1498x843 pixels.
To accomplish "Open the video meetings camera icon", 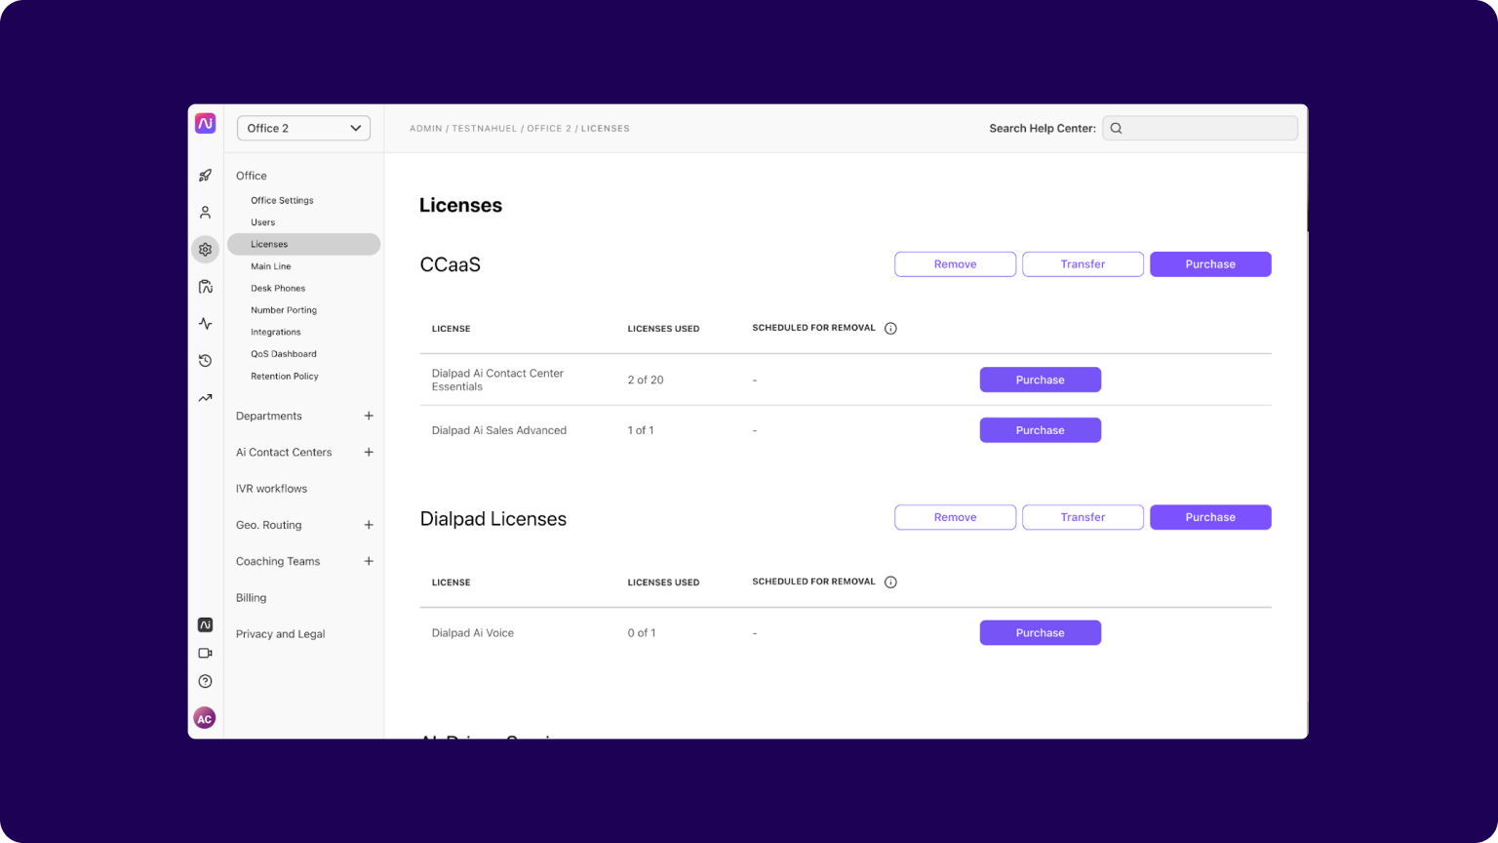I will point(205,653).
